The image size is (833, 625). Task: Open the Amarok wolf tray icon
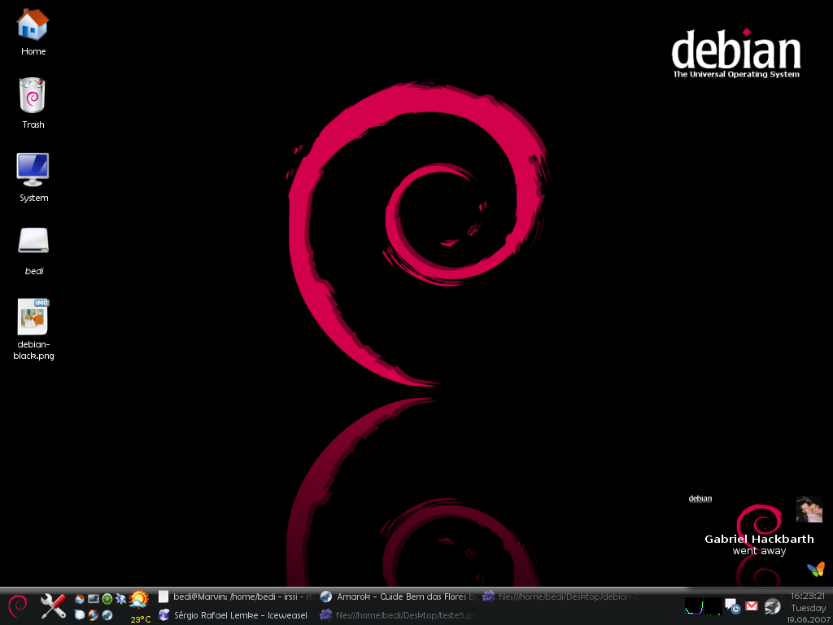[x=772, y=606]
